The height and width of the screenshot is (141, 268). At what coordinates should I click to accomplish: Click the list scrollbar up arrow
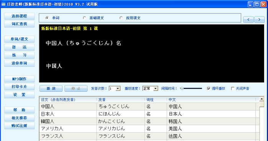pyautogui.click(x=261, y=99)
